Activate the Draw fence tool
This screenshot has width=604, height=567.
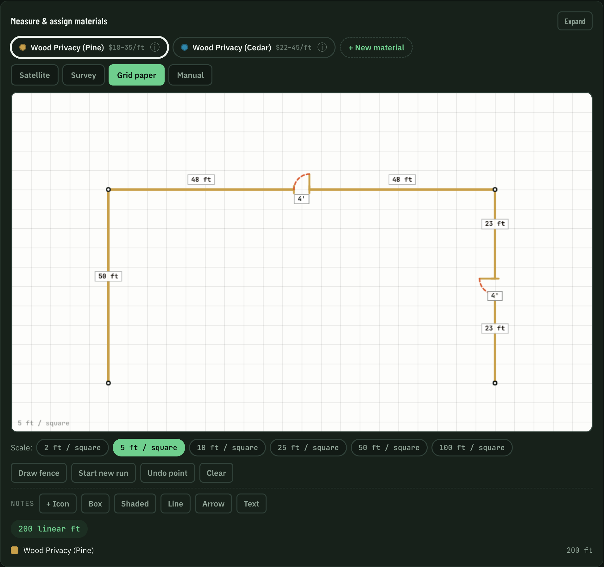pos(39,473)
